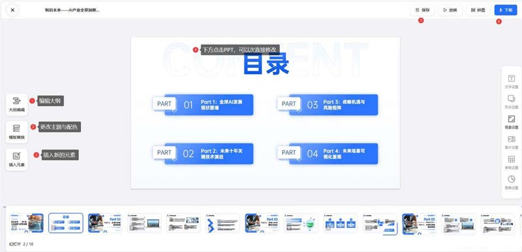Image resolution: width=522 pixels, height=252 pixels.
Task: Open the Part 03 section slide thumbnail
Action: 420,223
